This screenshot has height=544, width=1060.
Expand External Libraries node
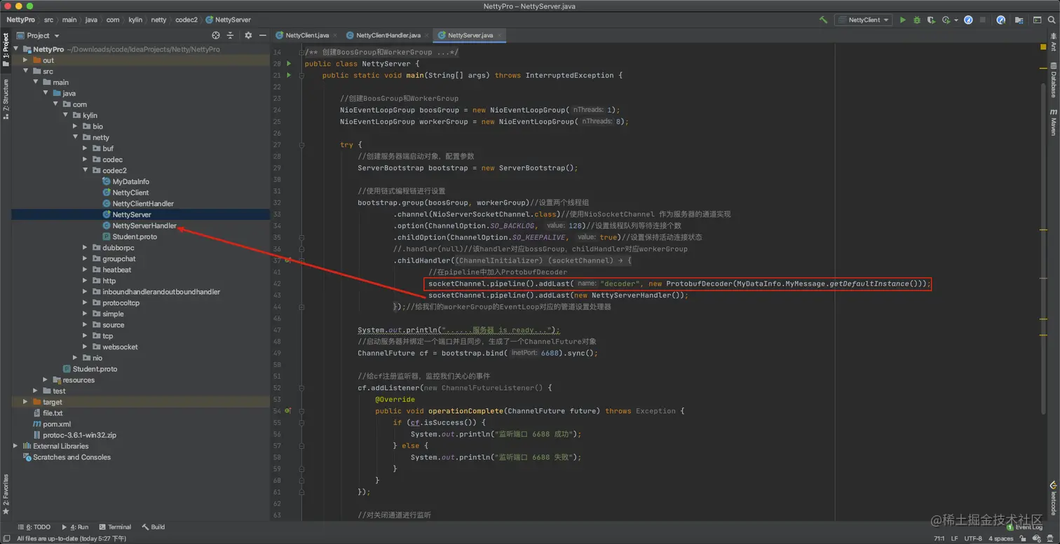click(15, 446)
